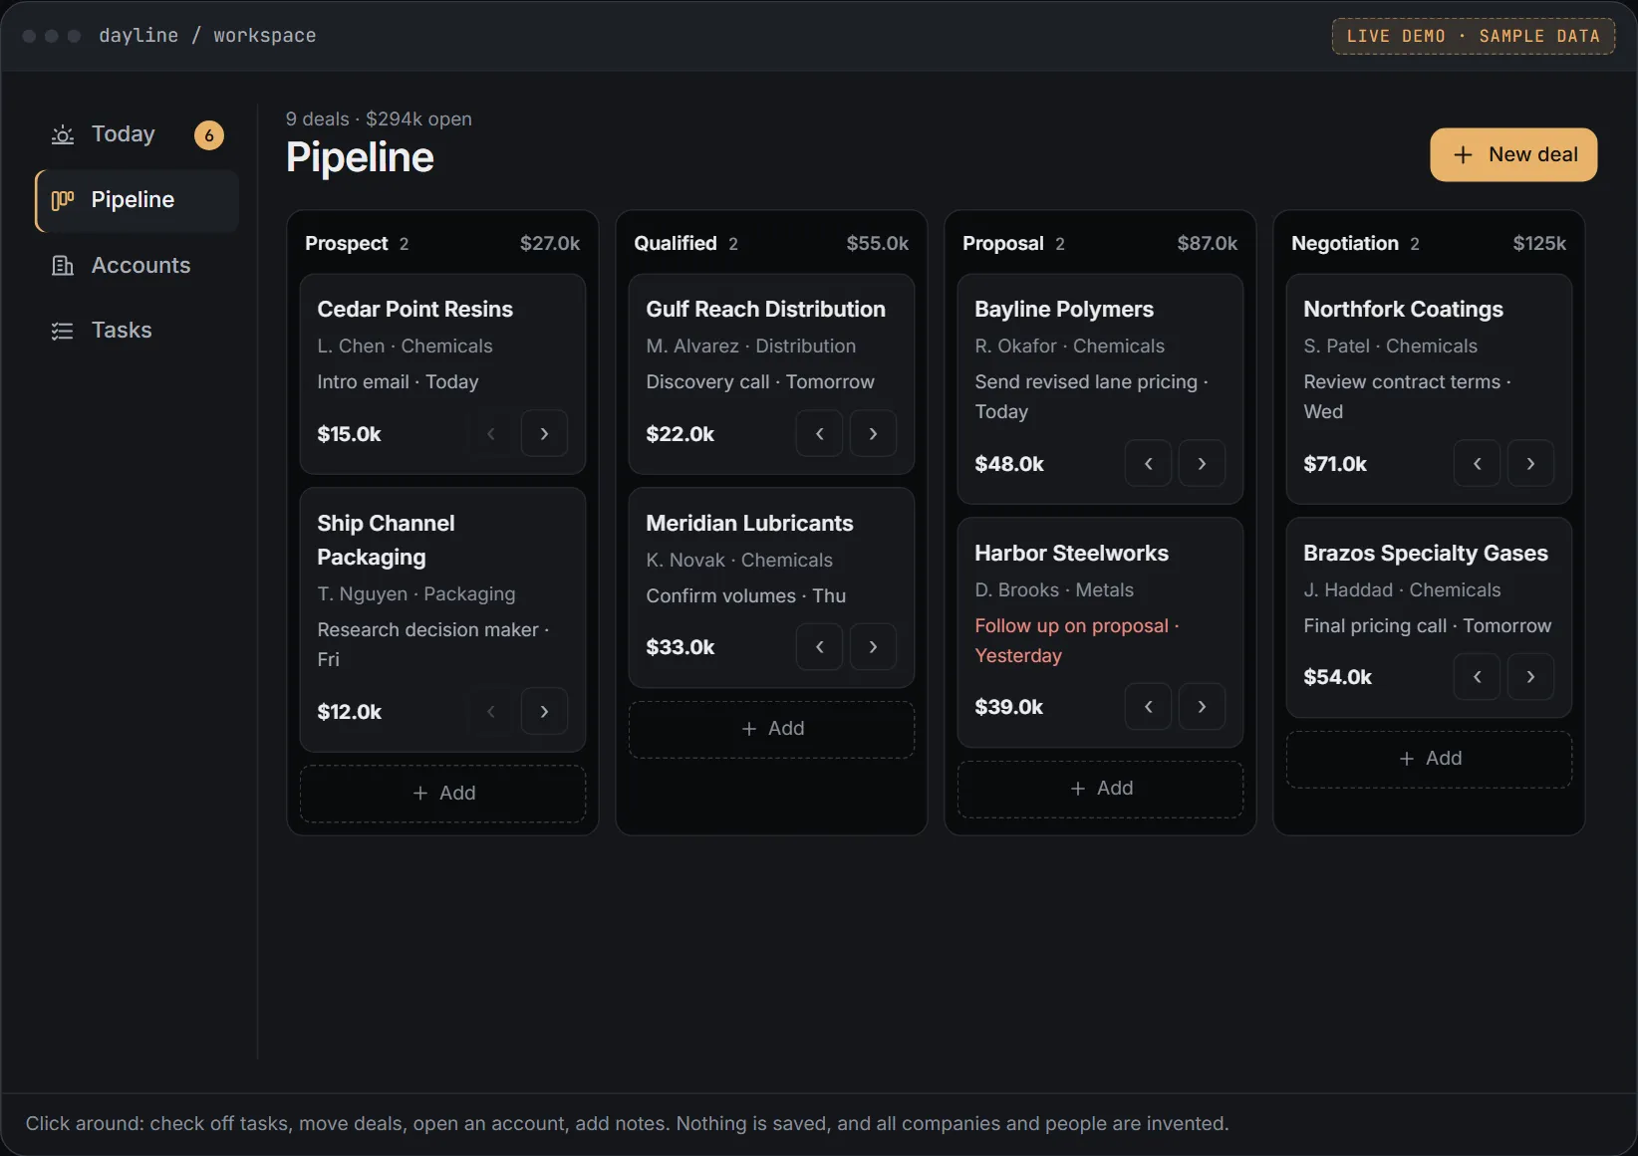
Task: Add a deal to the Proposal column
Action: (x=1101, y=789)
